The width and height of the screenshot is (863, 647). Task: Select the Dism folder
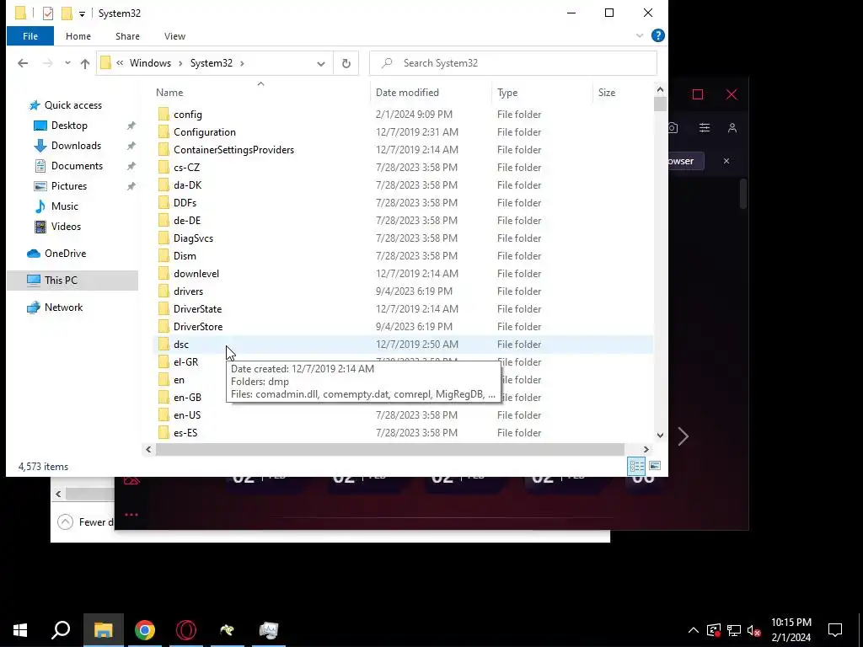[x=185, y=256]
